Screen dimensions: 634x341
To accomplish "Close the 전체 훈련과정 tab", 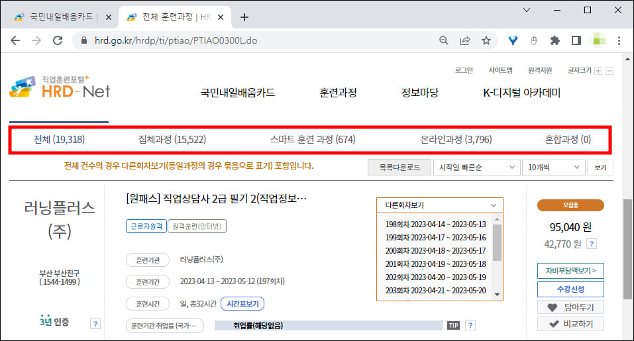I will tap(221, 17).
